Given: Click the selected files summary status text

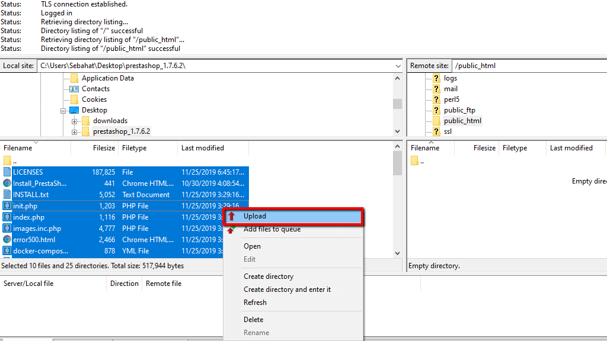Looking at the screenshot, I should click(92, 266).
